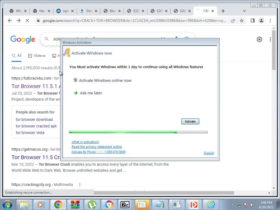Switch to the first Wha... browser tab
The width and height of the screenshot is (280, 210).
tap(18, 11)
